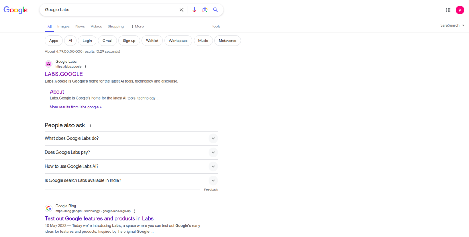The image size is (469, 237).
Task: Click the magnifying glass search icon
Action: [x=216, y=10]
